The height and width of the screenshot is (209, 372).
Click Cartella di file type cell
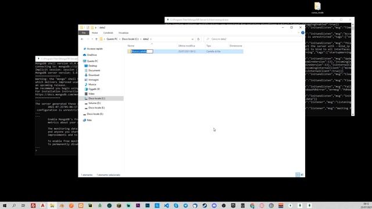click(x=213, y=52)
